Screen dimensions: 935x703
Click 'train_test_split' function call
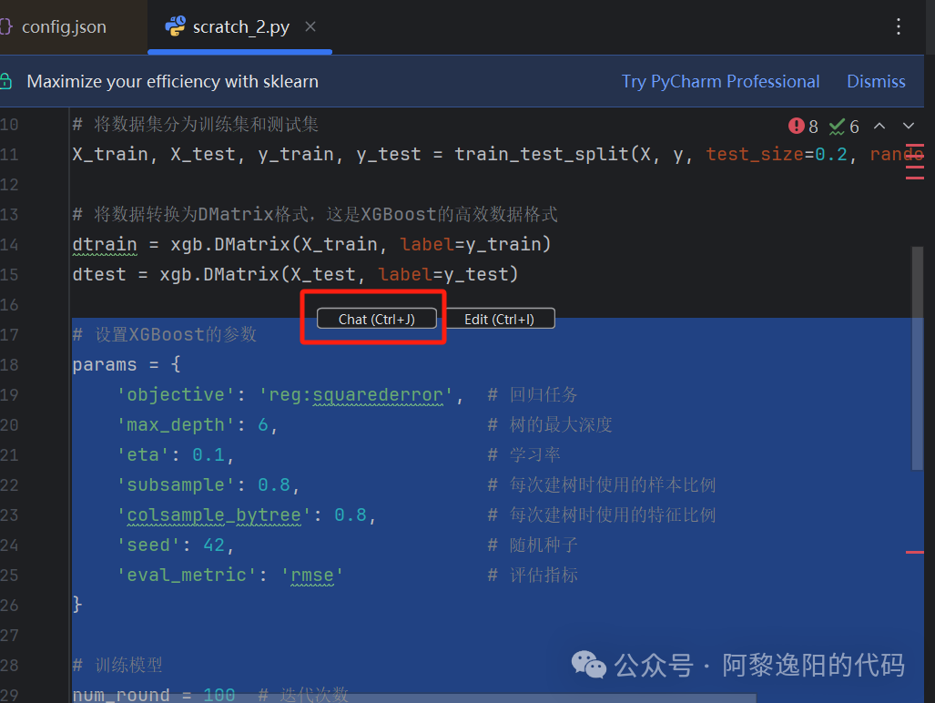(x=542, y=155)
